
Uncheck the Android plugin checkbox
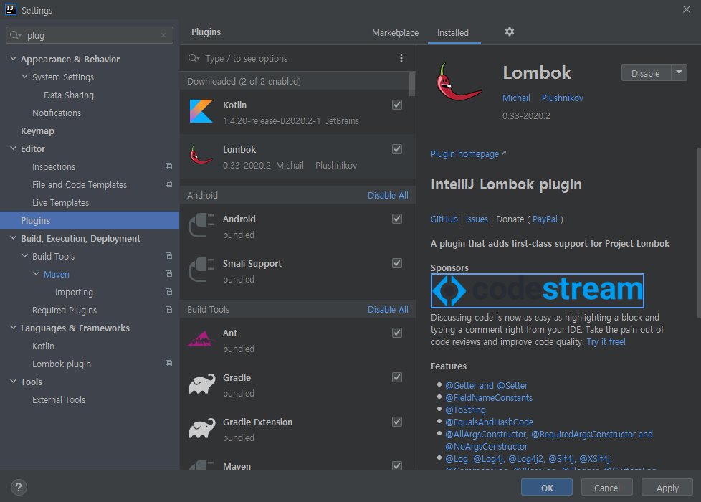(x=397, y=219)
